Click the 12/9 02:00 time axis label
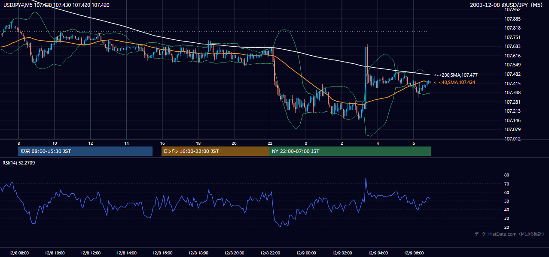The height and width of the screenshot is (257, 549). point(342,253)
